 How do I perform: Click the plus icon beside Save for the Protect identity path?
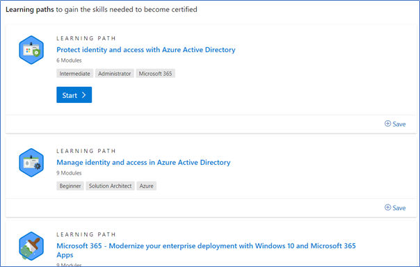387,124
